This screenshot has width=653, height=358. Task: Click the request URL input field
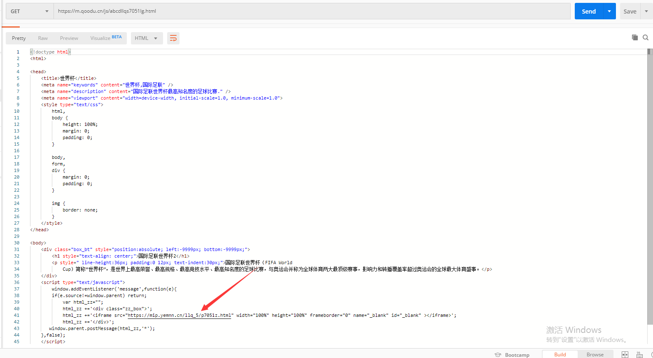tap(312, 11)
